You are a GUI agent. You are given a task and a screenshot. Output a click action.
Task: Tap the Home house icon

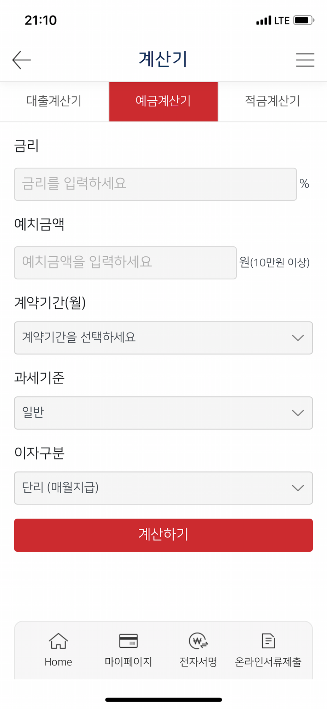[x=58, y=641]
